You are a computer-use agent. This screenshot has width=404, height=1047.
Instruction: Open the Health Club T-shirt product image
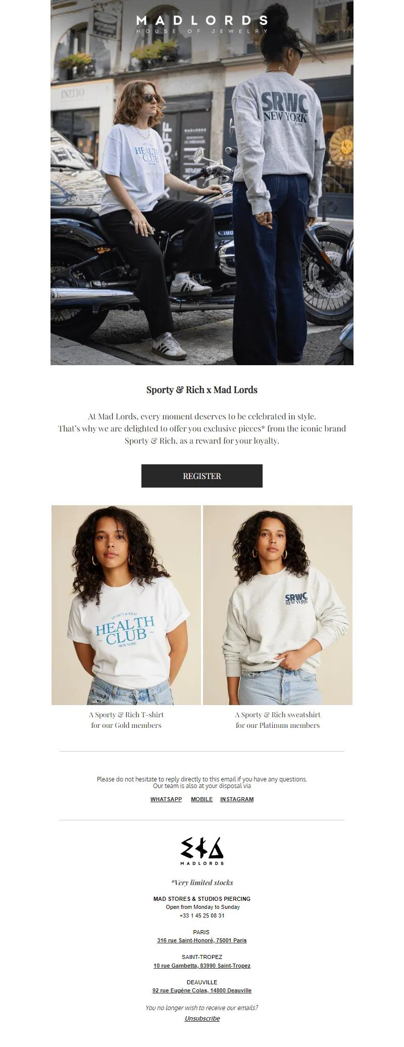pyautogui.click(x=126, y=605)
